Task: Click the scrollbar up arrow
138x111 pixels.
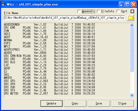Action: pos(132,25)
